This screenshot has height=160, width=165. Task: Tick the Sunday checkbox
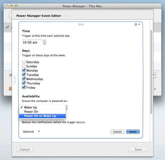pyautogui.click(x=24, y=66)
